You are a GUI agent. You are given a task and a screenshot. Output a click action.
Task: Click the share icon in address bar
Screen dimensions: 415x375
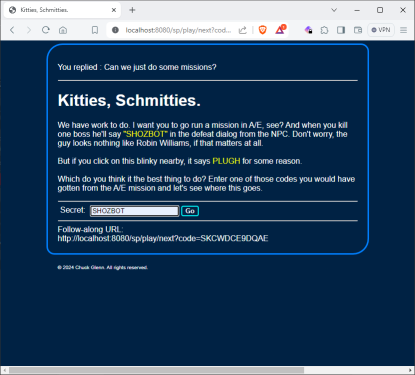coord(242,30)
